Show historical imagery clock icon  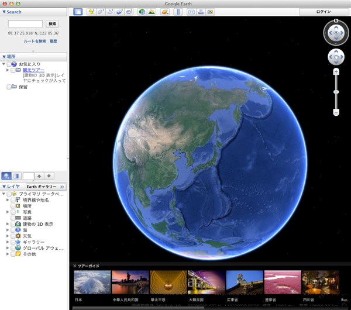coord(142,12)
